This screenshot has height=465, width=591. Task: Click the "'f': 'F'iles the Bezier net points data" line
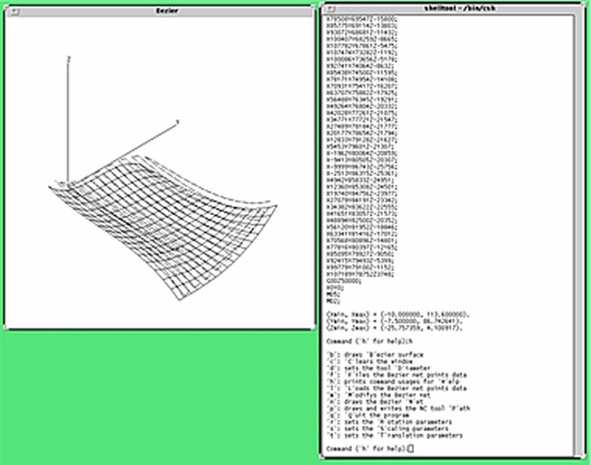click(396, 375)
